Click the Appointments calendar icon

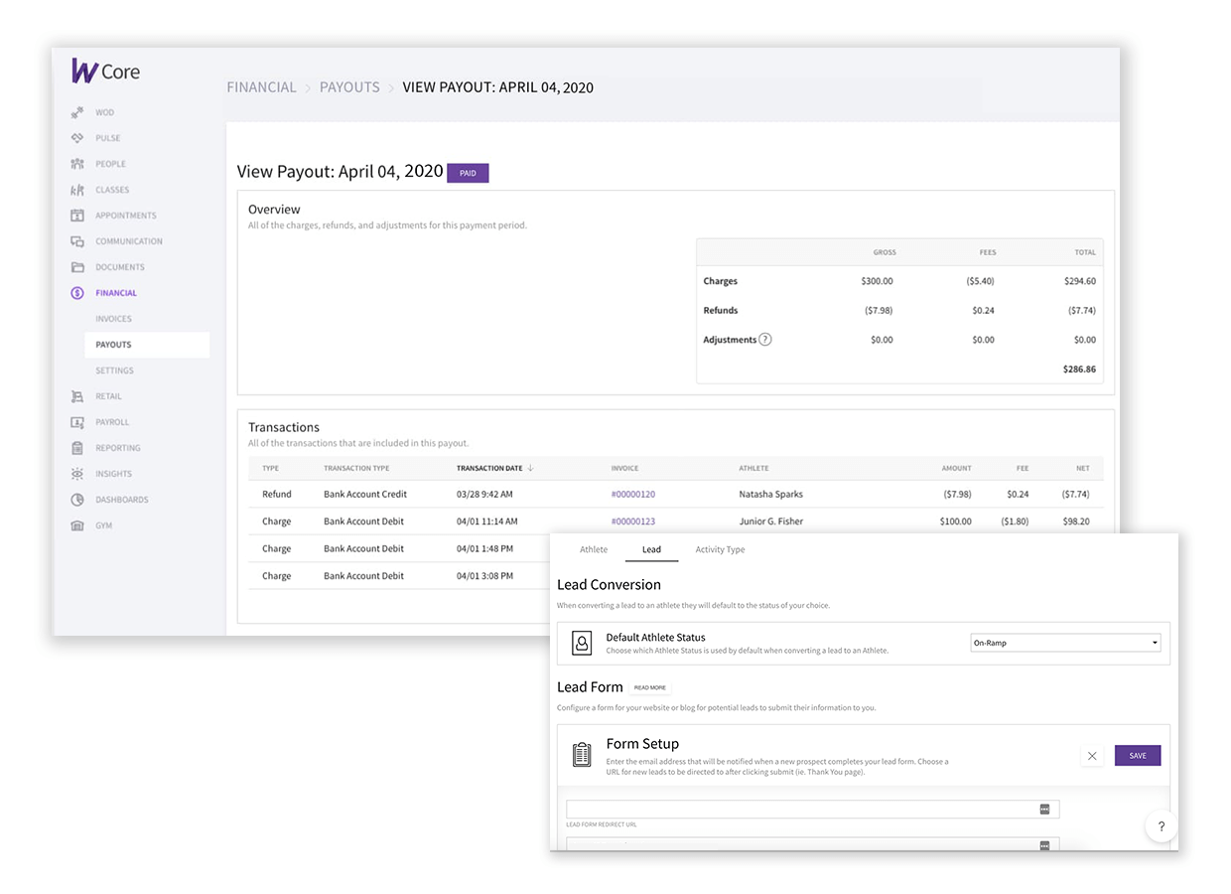pyautogui.click(x=77, y=216)
